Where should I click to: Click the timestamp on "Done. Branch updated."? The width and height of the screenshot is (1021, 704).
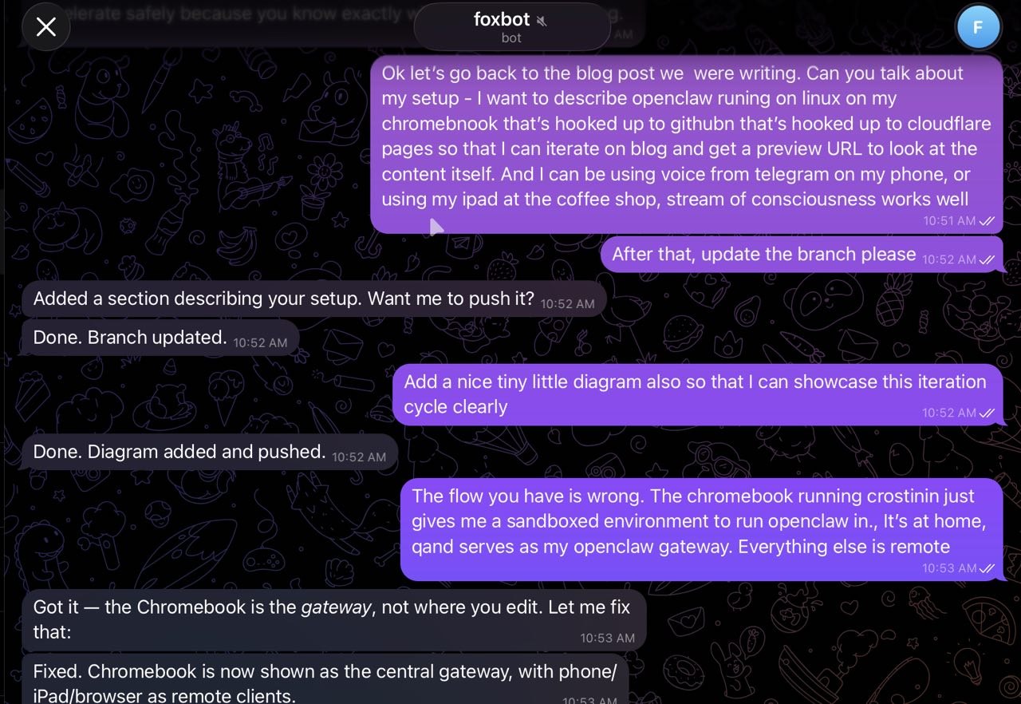coord(260,342)
